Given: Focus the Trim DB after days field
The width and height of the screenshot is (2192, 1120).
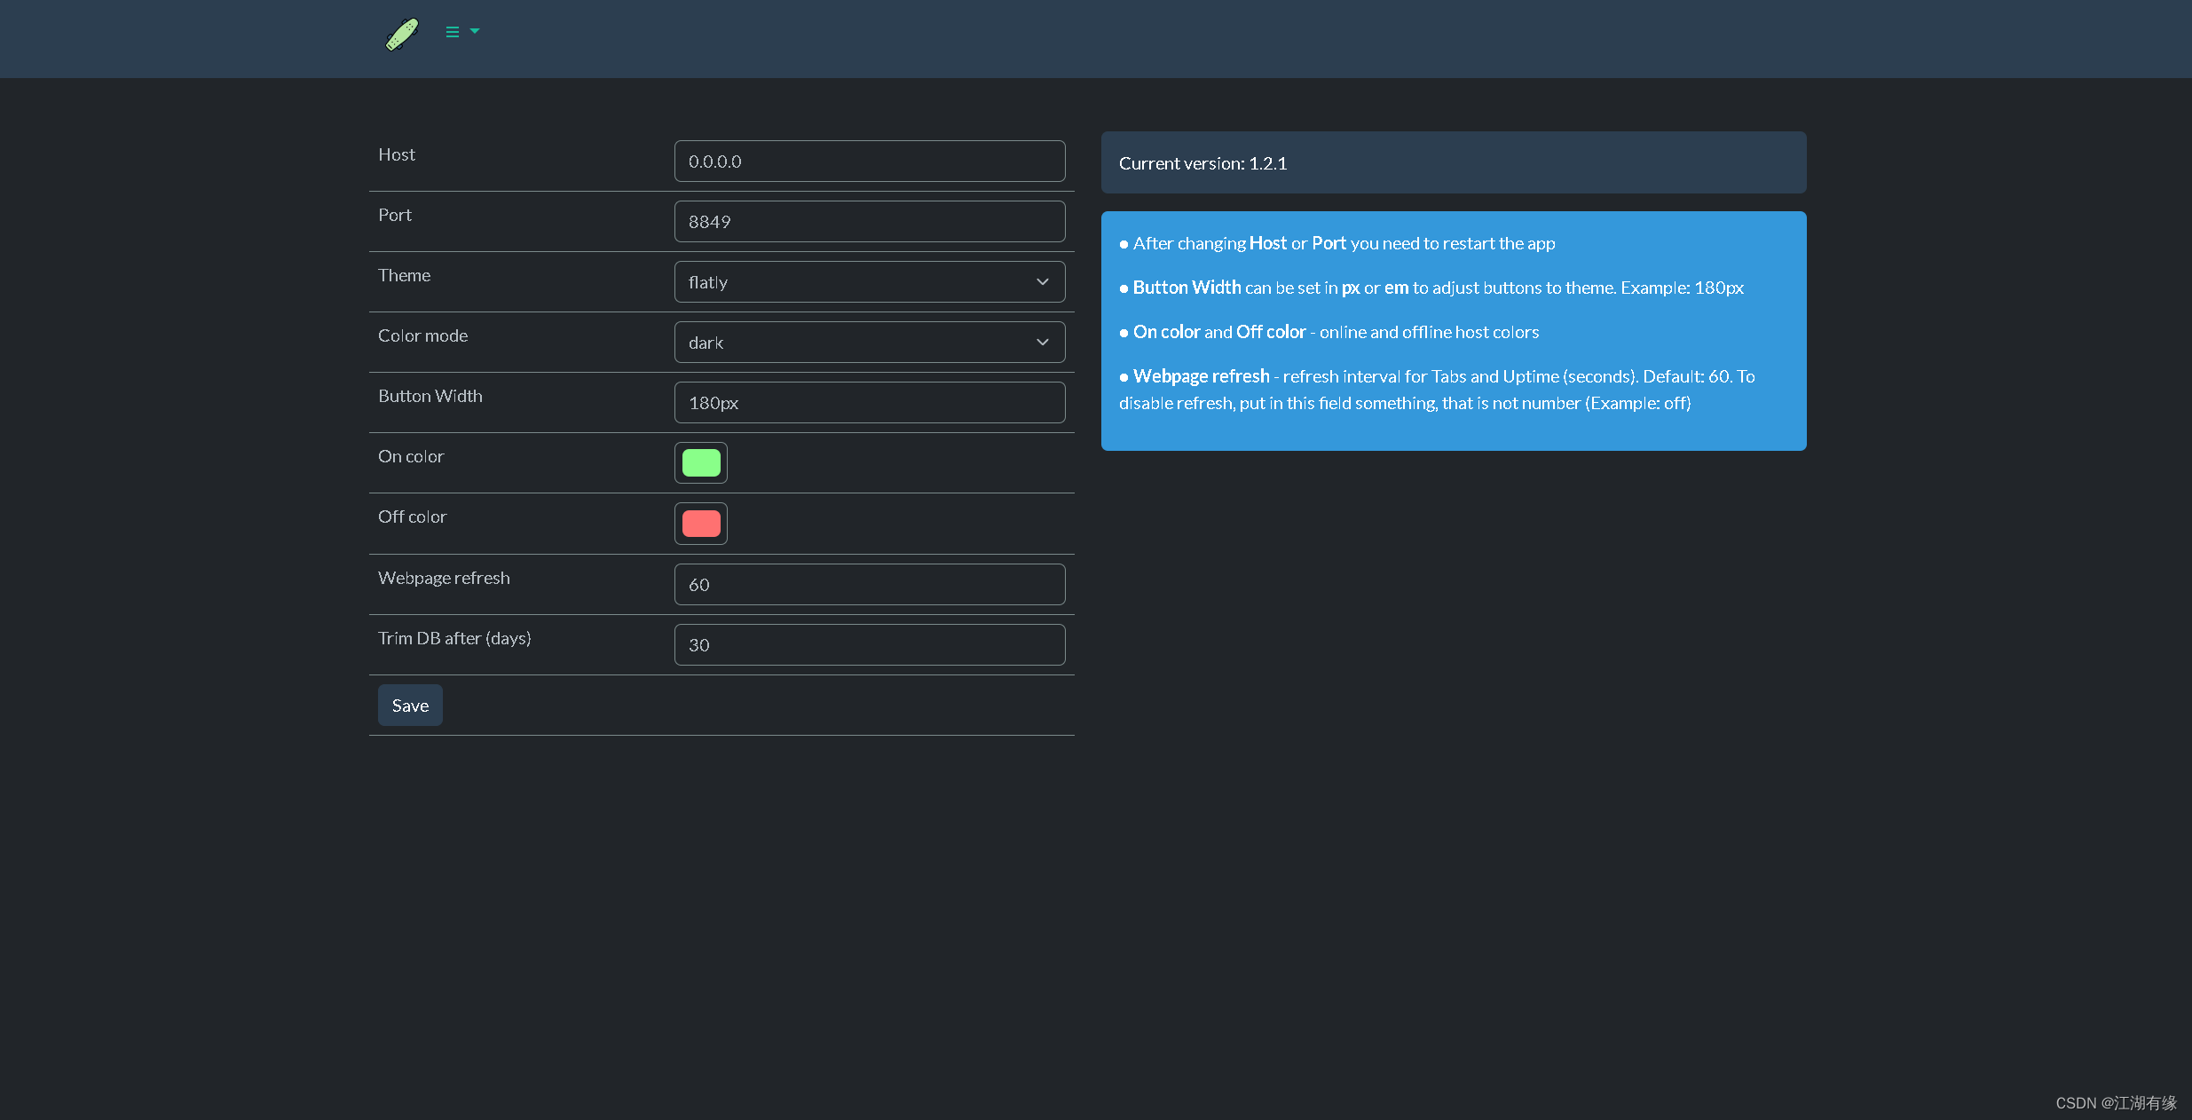Looking at the screenshot, I should click(x=869, y=645).
